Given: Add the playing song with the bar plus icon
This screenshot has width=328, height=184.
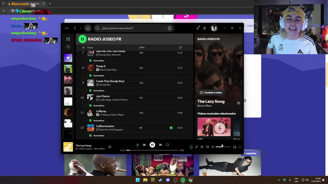Looking at the screenshot, I should click(x=110, y=147).
